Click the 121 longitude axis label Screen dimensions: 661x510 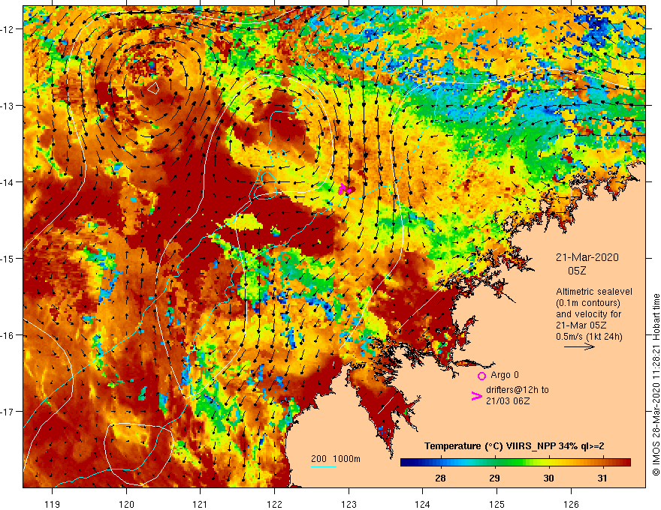click(x=201, y=504)
